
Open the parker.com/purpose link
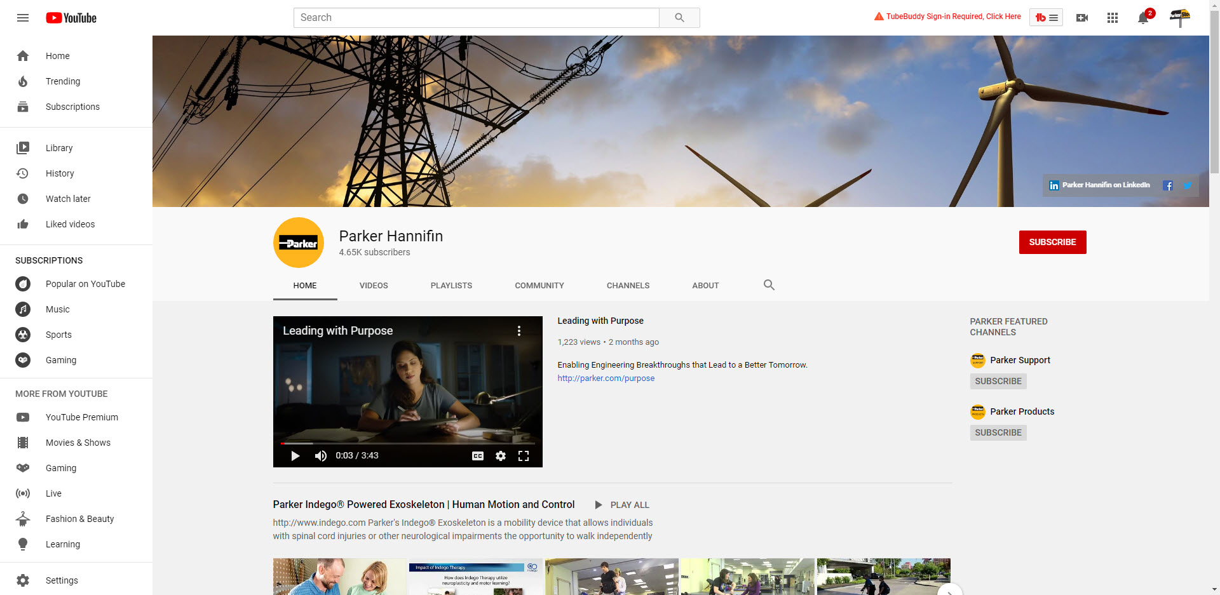[x=606, y=378]
